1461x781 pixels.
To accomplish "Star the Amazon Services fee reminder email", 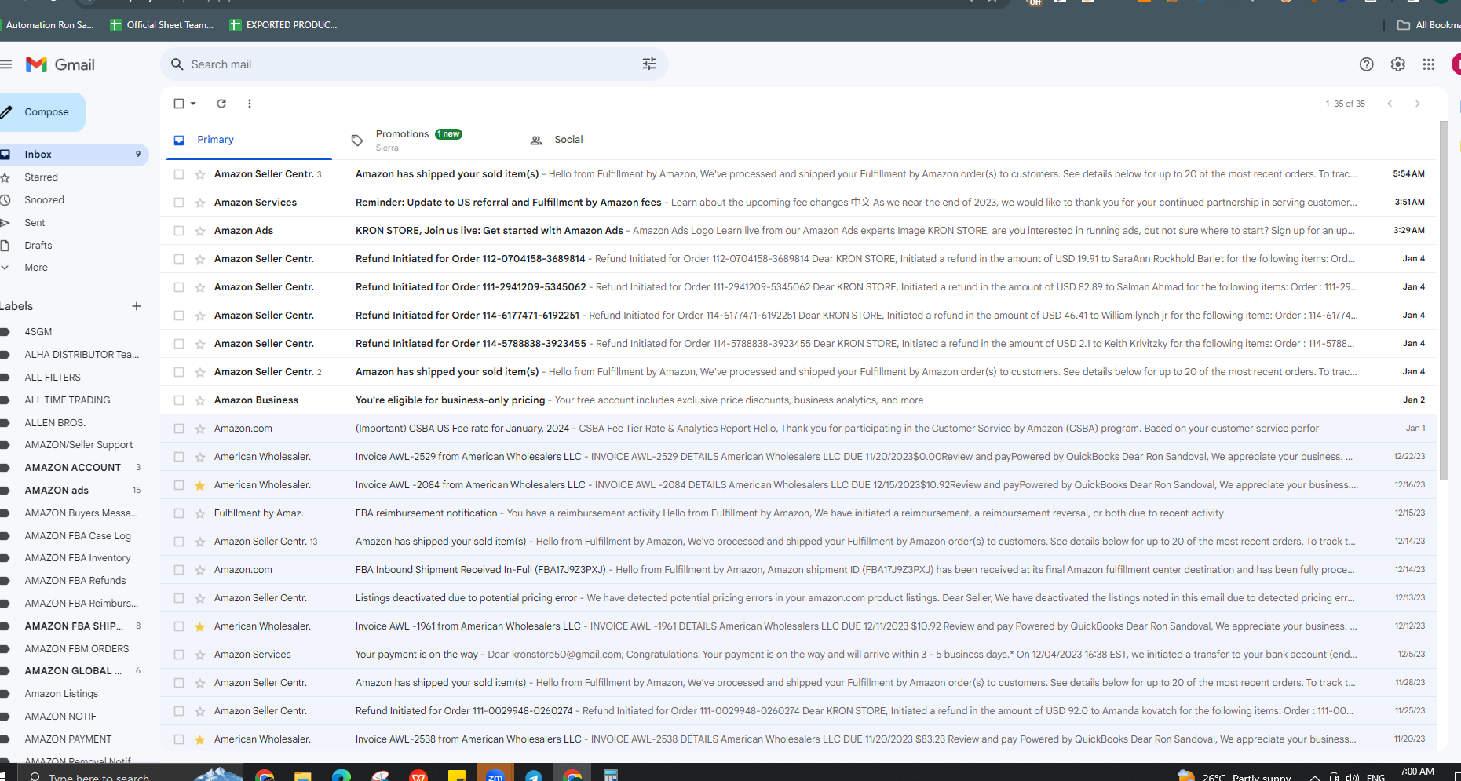I will [200, 203].
